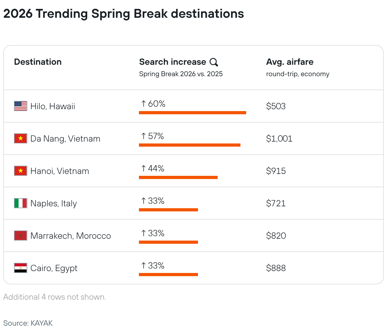Click the Vietnam flag beside Hanoi
This screenshot has width=387, height=332.
[x=21, y=171]
